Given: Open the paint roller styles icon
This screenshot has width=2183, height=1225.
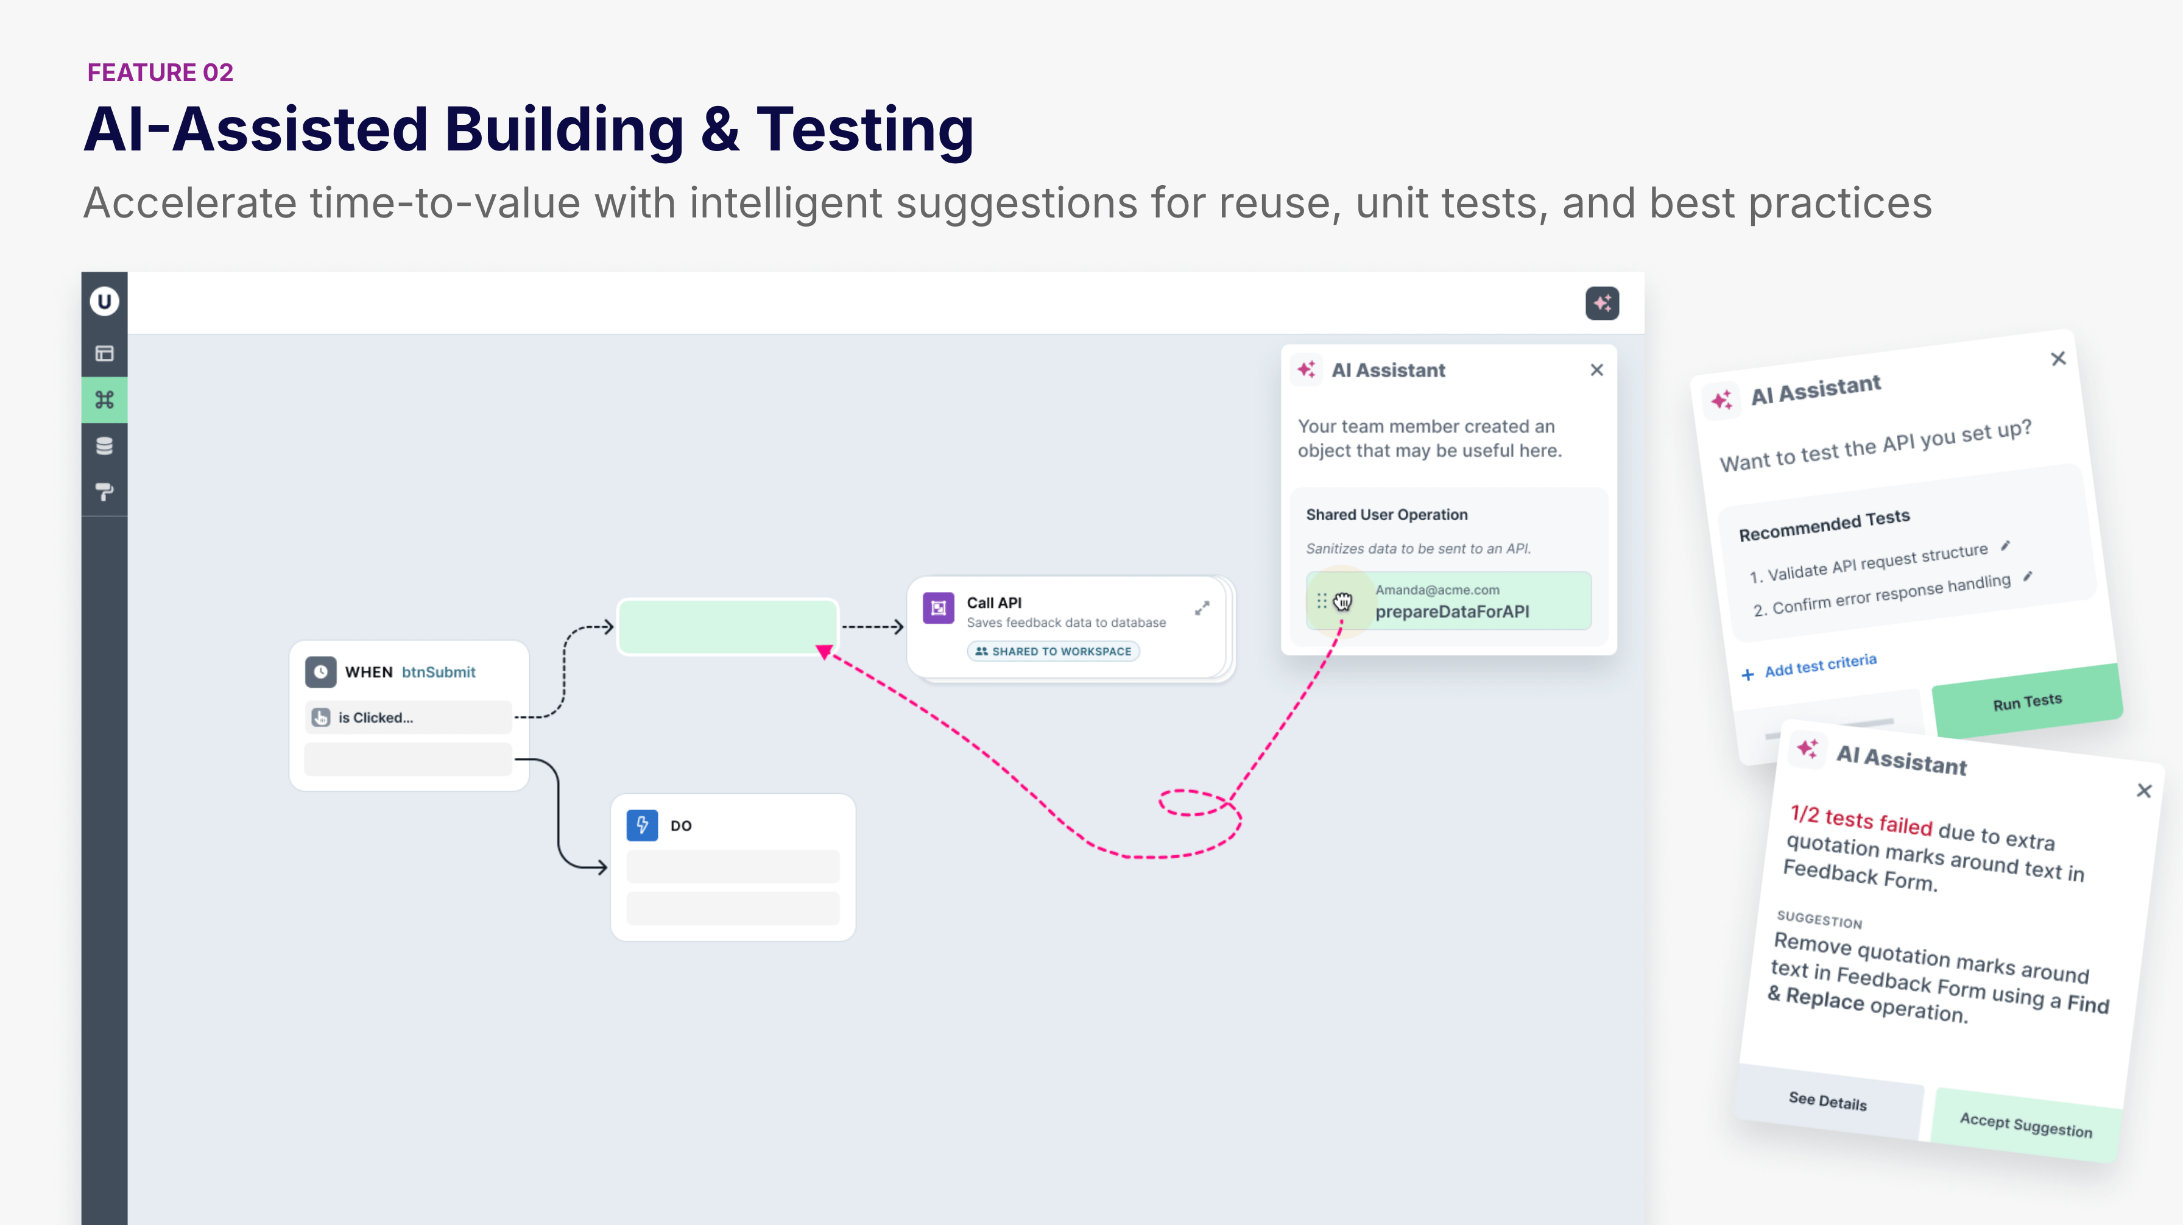Looking at the screenshot, I should point(104,492).
